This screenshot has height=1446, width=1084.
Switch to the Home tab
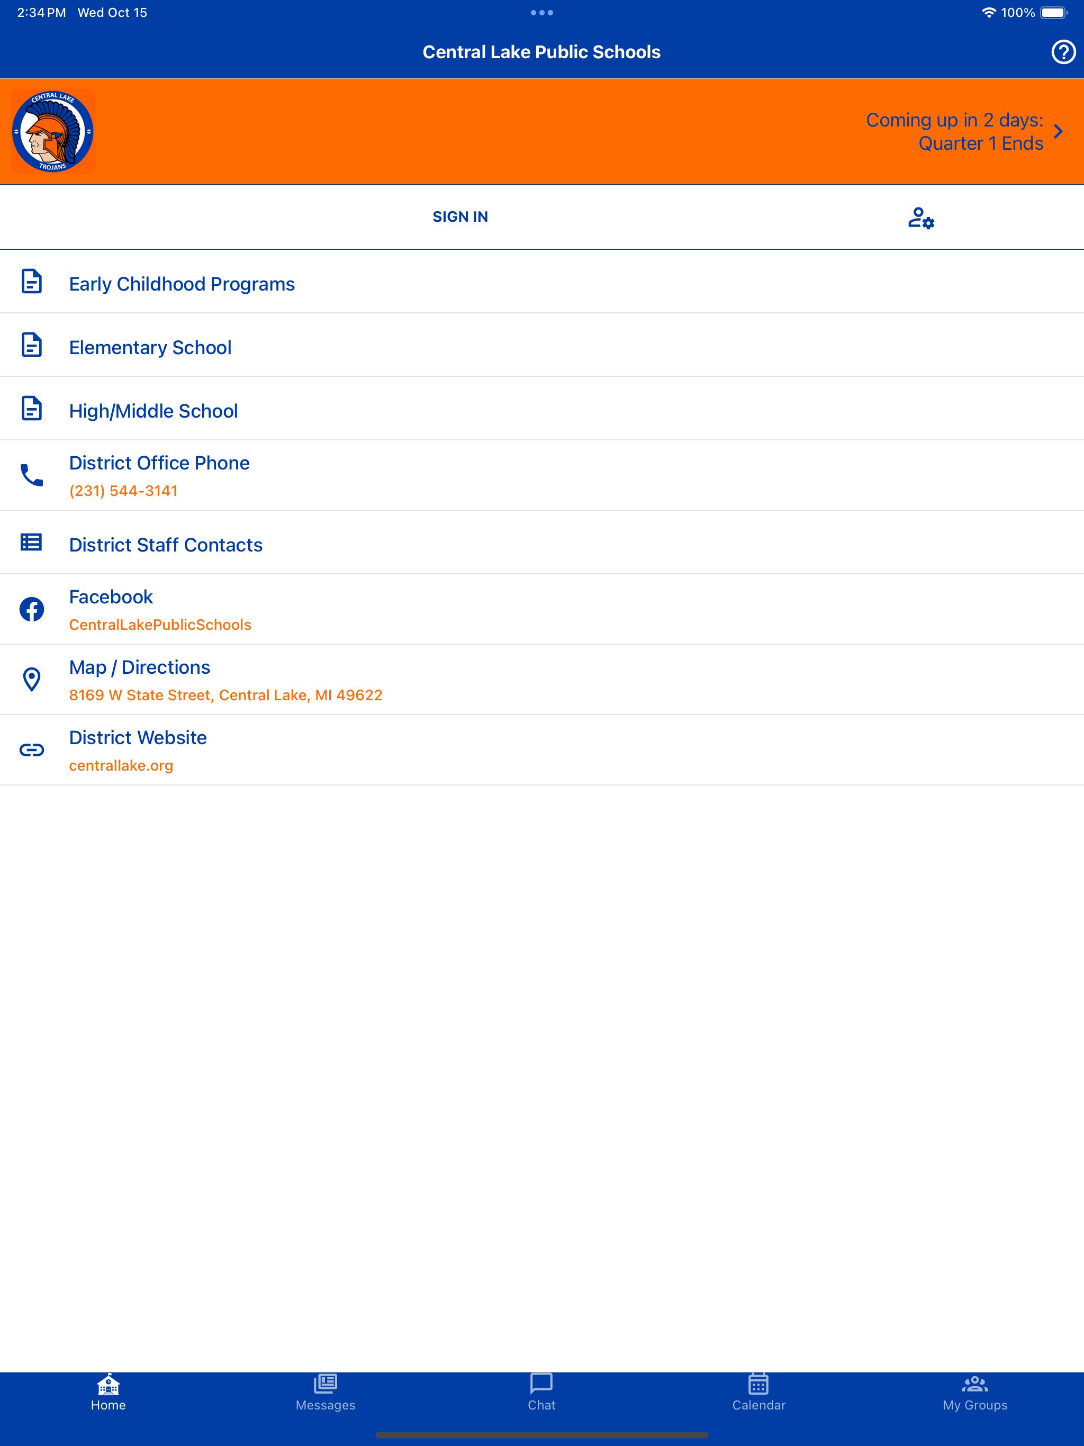click(109, 1393)
